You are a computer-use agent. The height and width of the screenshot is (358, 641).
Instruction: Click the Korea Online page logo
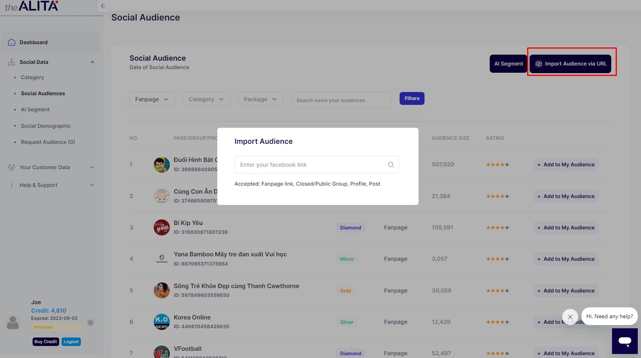[162, 322]
